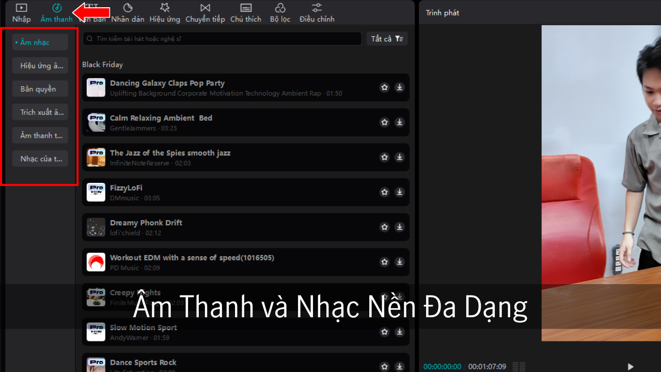The width and height of the screenshot is (661, 372).
Task: Open the Tất cả filter dropdown
Action: tap(387, 39)
